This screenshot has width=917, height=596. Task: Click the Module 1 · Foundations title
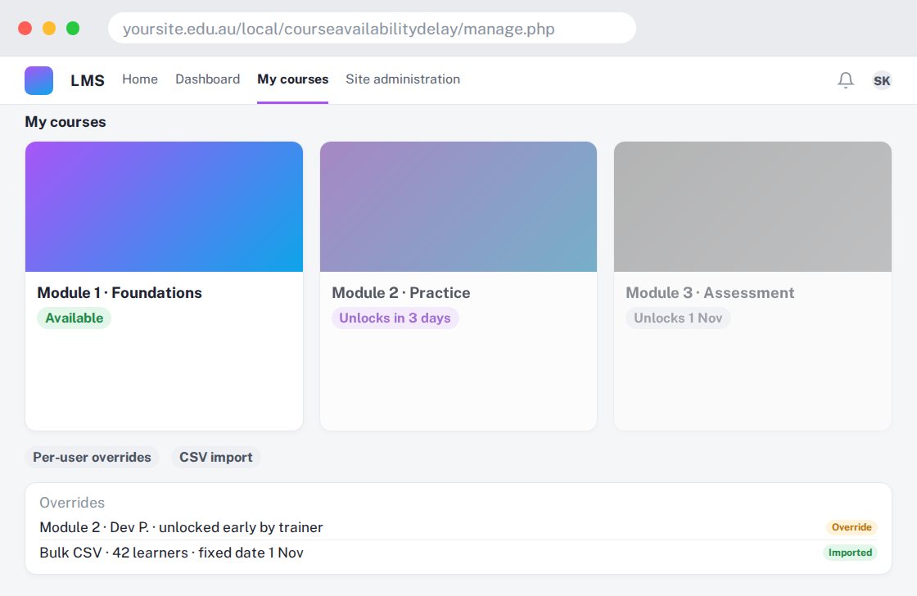pyautogui.click(x=120, y=292)
